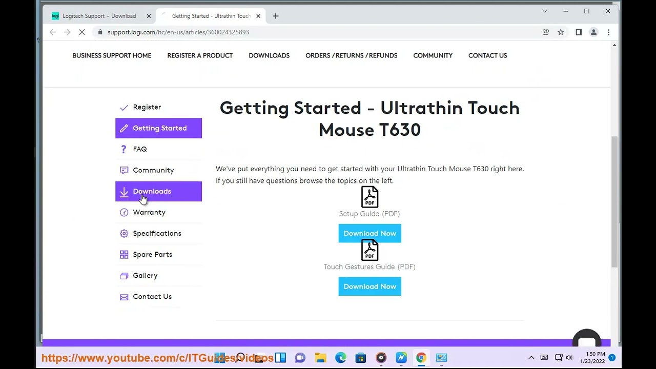Open a new browser tab
The image size is (656, 369).
276,16
